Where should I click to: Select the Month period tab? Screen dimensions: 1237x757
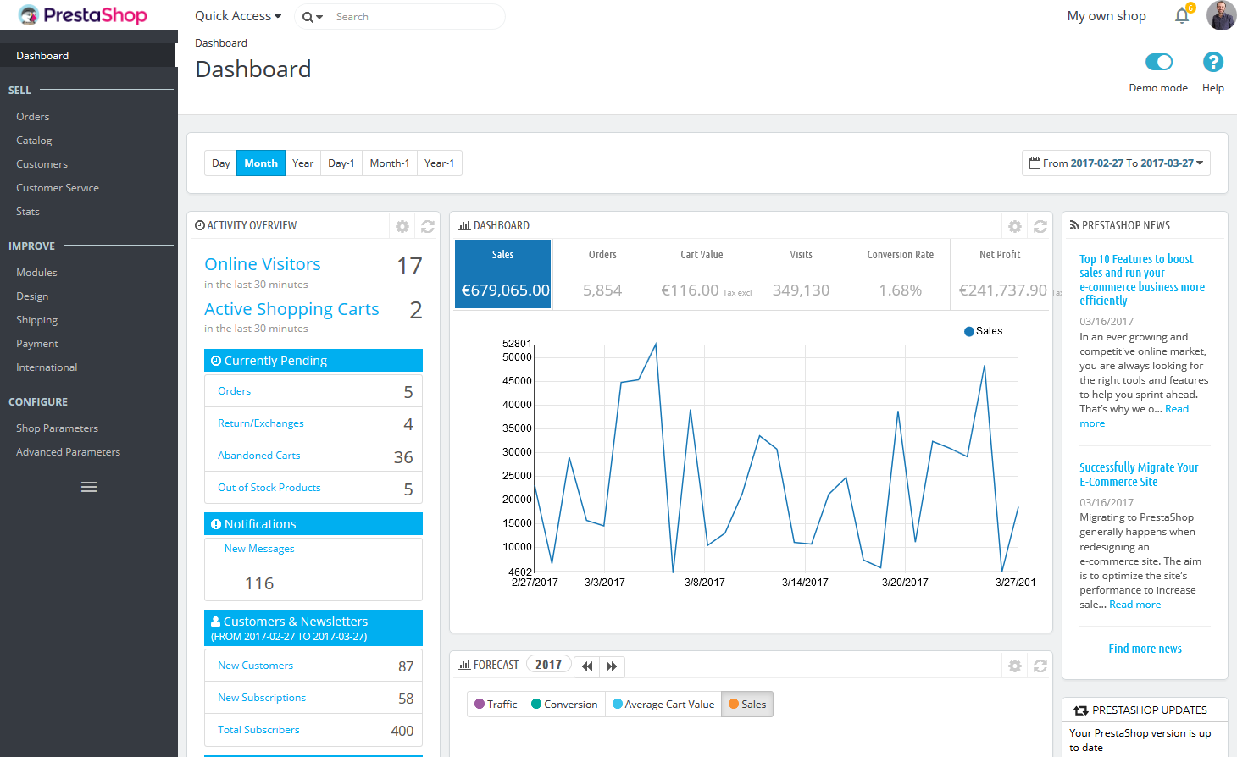coord(261,163)
